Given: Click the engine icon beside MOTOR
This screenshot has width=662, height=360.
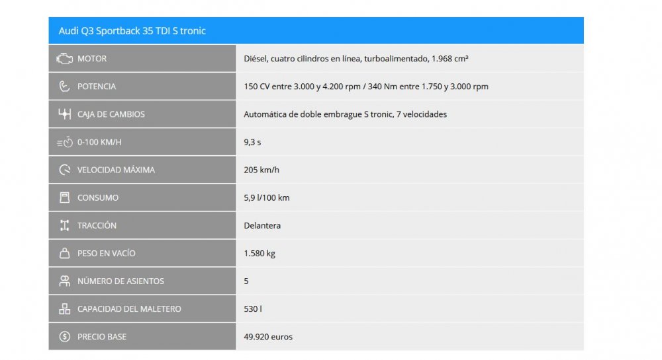Looking at the screenshot, I should coord(65,59).
